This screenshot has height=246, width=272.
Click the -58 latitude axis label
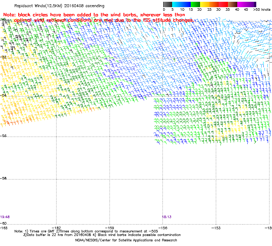pyautogui.click(x=4, y=178)
